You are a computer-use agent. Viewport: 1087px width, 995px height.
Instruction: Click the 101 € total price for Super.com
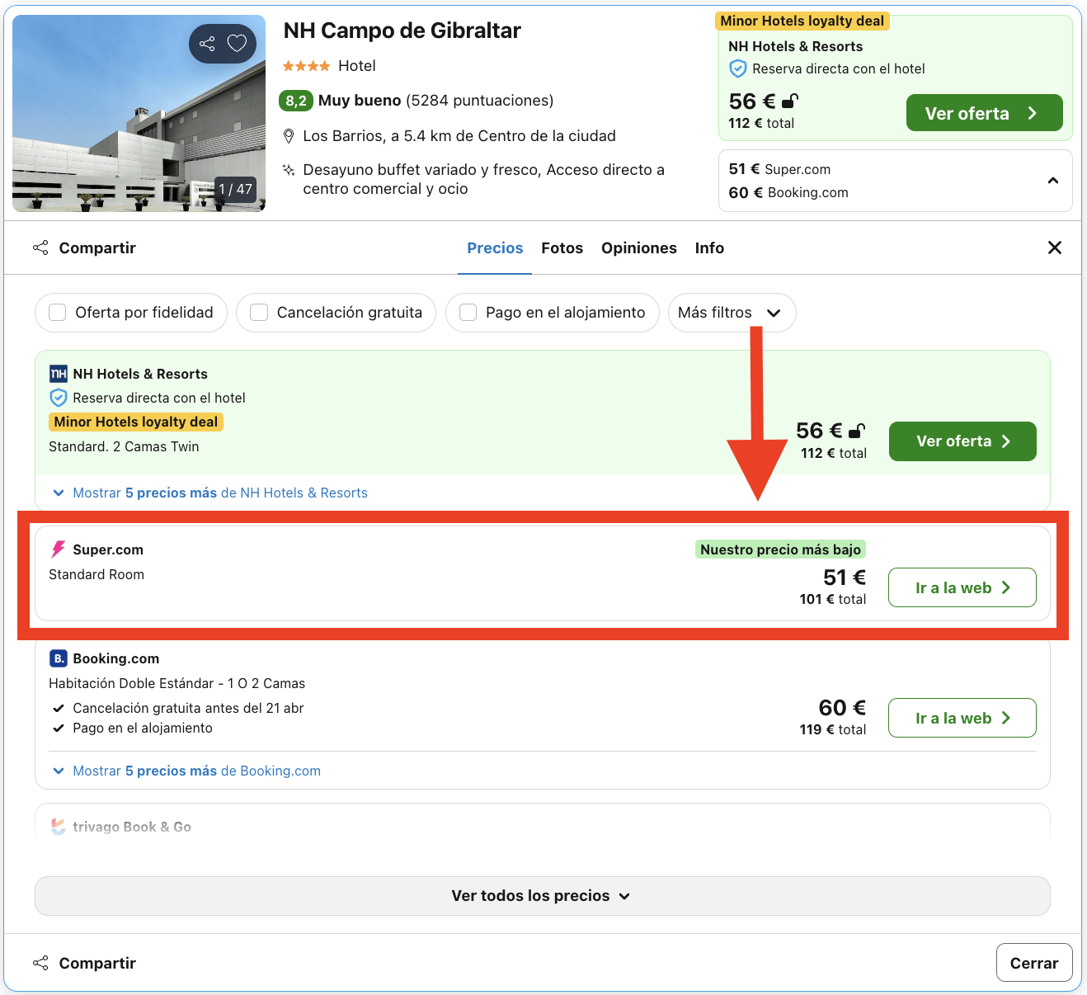833,599
